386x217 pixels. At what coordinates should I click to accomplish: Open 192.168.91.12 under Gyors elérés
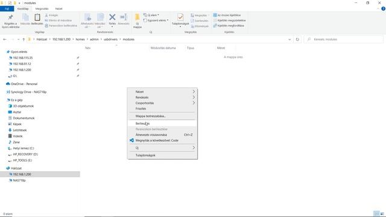[22, 64]
